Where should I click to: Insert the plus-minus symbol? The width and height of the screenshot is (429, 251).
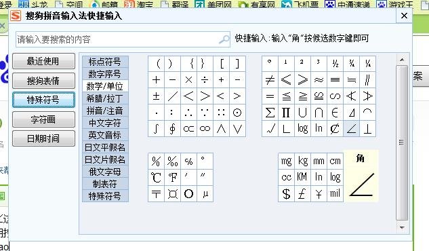(156, 96)
